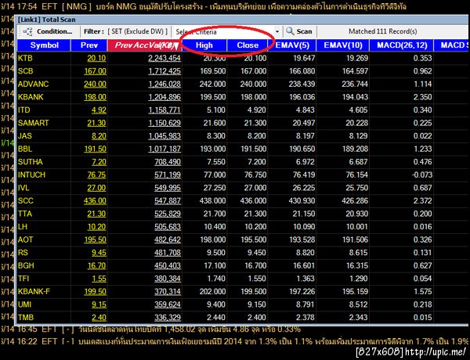Click SCC previous price 436.00
The width and height of the screenshot is (470, 360).
click(x=95, y=200)
